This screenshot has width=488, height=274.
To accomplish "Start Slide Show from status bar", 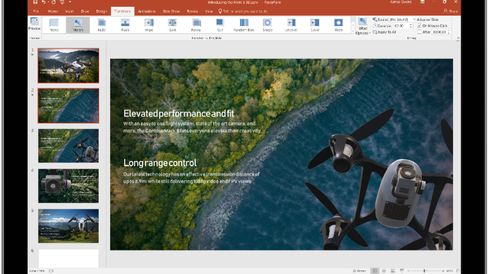I will point(402,271).
